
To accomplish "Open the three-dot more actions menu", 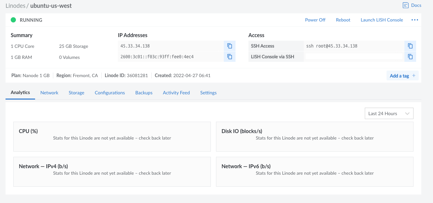I will click(x=414, y=20).
